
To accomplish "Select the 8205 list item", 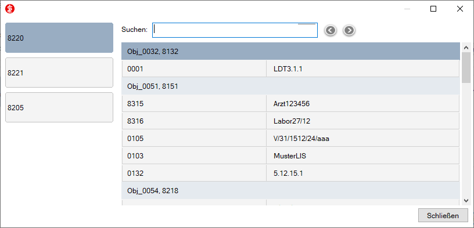I will (x=59, y=107).
